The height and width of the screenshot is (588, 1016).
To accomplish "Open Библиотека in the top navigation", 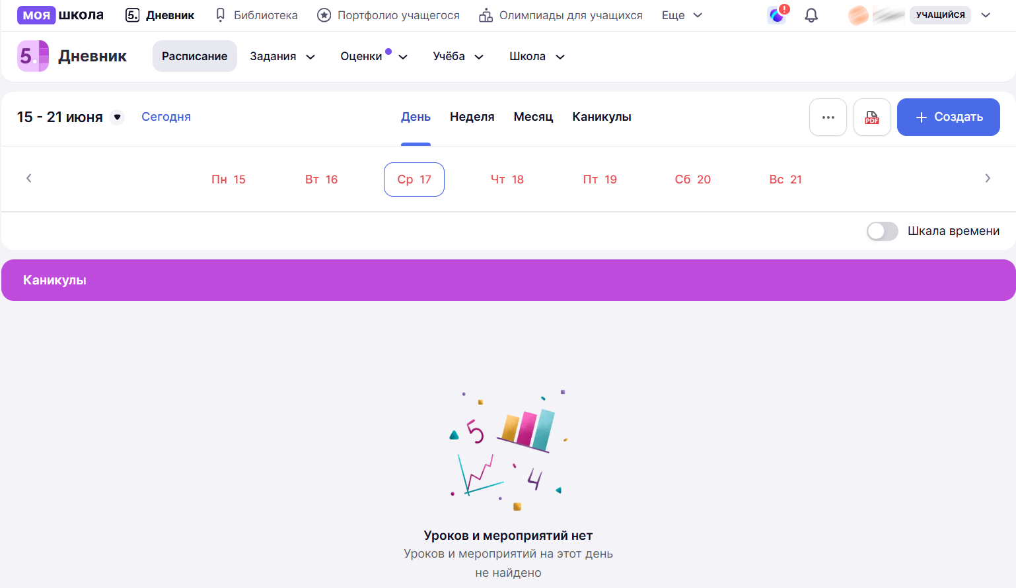I will [256, 15].
